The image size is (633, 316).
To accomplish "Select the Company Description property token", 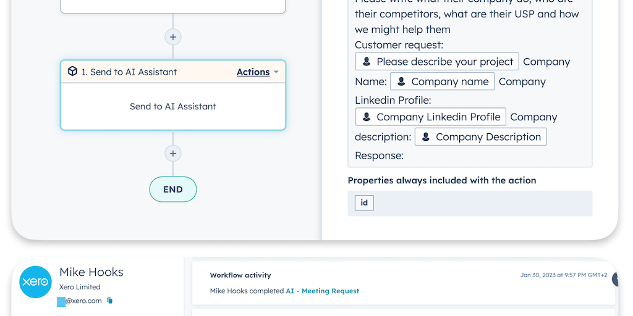I will 480,137.
